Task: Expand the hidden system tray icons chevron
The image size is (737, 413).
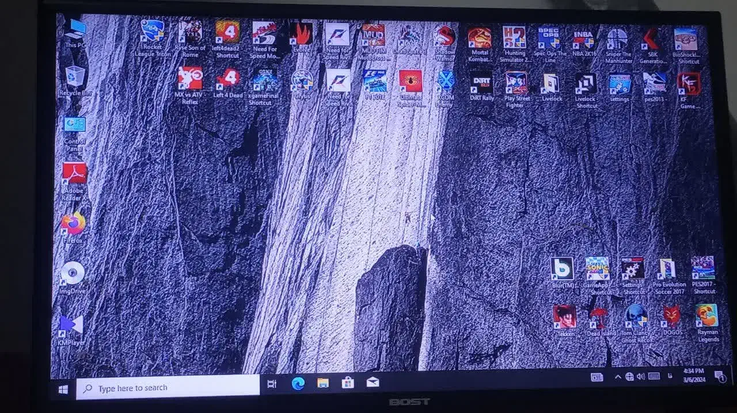Action: (x=618, y=377)
